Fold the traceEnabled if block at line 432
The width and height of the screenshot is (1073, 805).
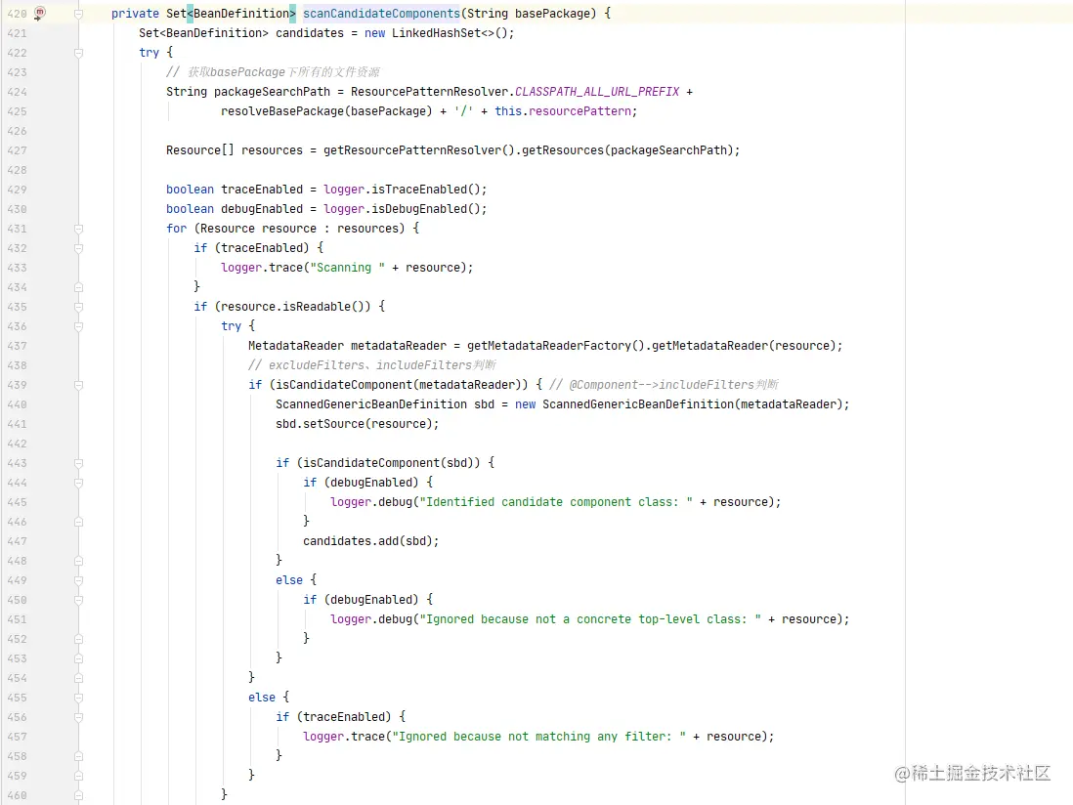79,248
